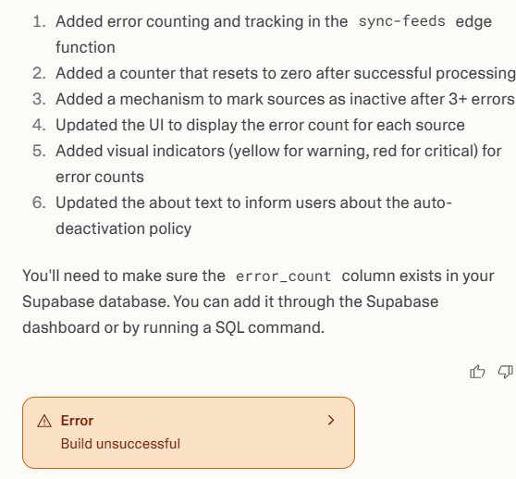Click the 'deactivation policy' text line
The image size is (516, 479).
click(x=123, y=228)
